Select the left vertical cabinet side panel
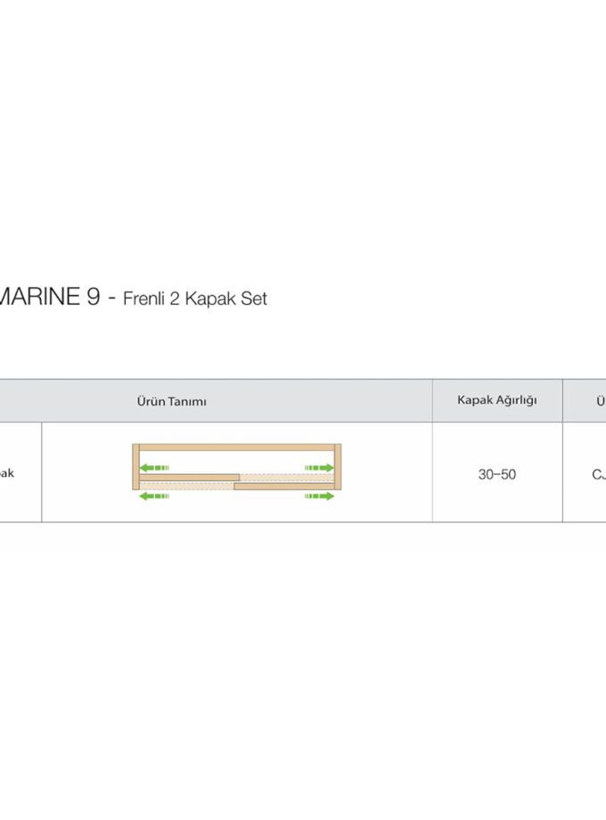The height and width of the screenshot is (820, 606). click(135, 467)
